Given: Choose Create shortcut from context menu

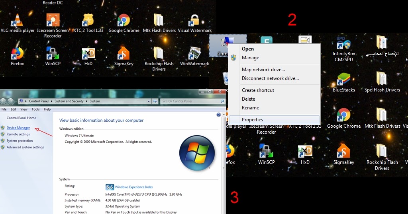Looking at the screenshot, I should (x=274, y=90).
